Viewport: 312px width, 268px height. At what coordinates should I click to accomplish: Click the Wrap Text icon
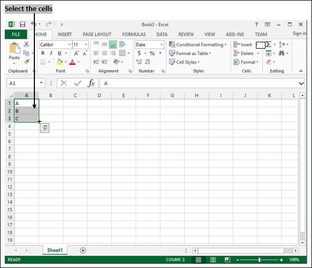pyautogui.click(x=122, y=44)
